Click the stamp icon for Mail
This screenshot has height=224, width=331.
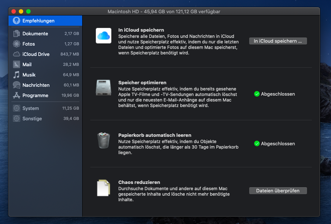click(x=17, y=64)
